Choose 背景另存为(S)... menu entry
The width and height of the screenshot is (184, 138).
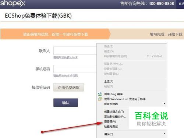tap(114, 64)
